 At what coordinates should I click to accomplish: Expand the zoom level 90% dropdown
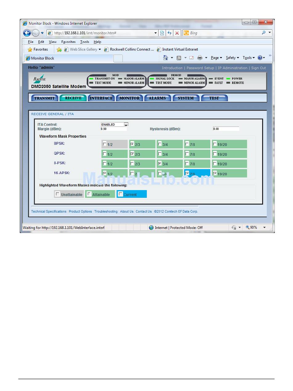[264, 227]
